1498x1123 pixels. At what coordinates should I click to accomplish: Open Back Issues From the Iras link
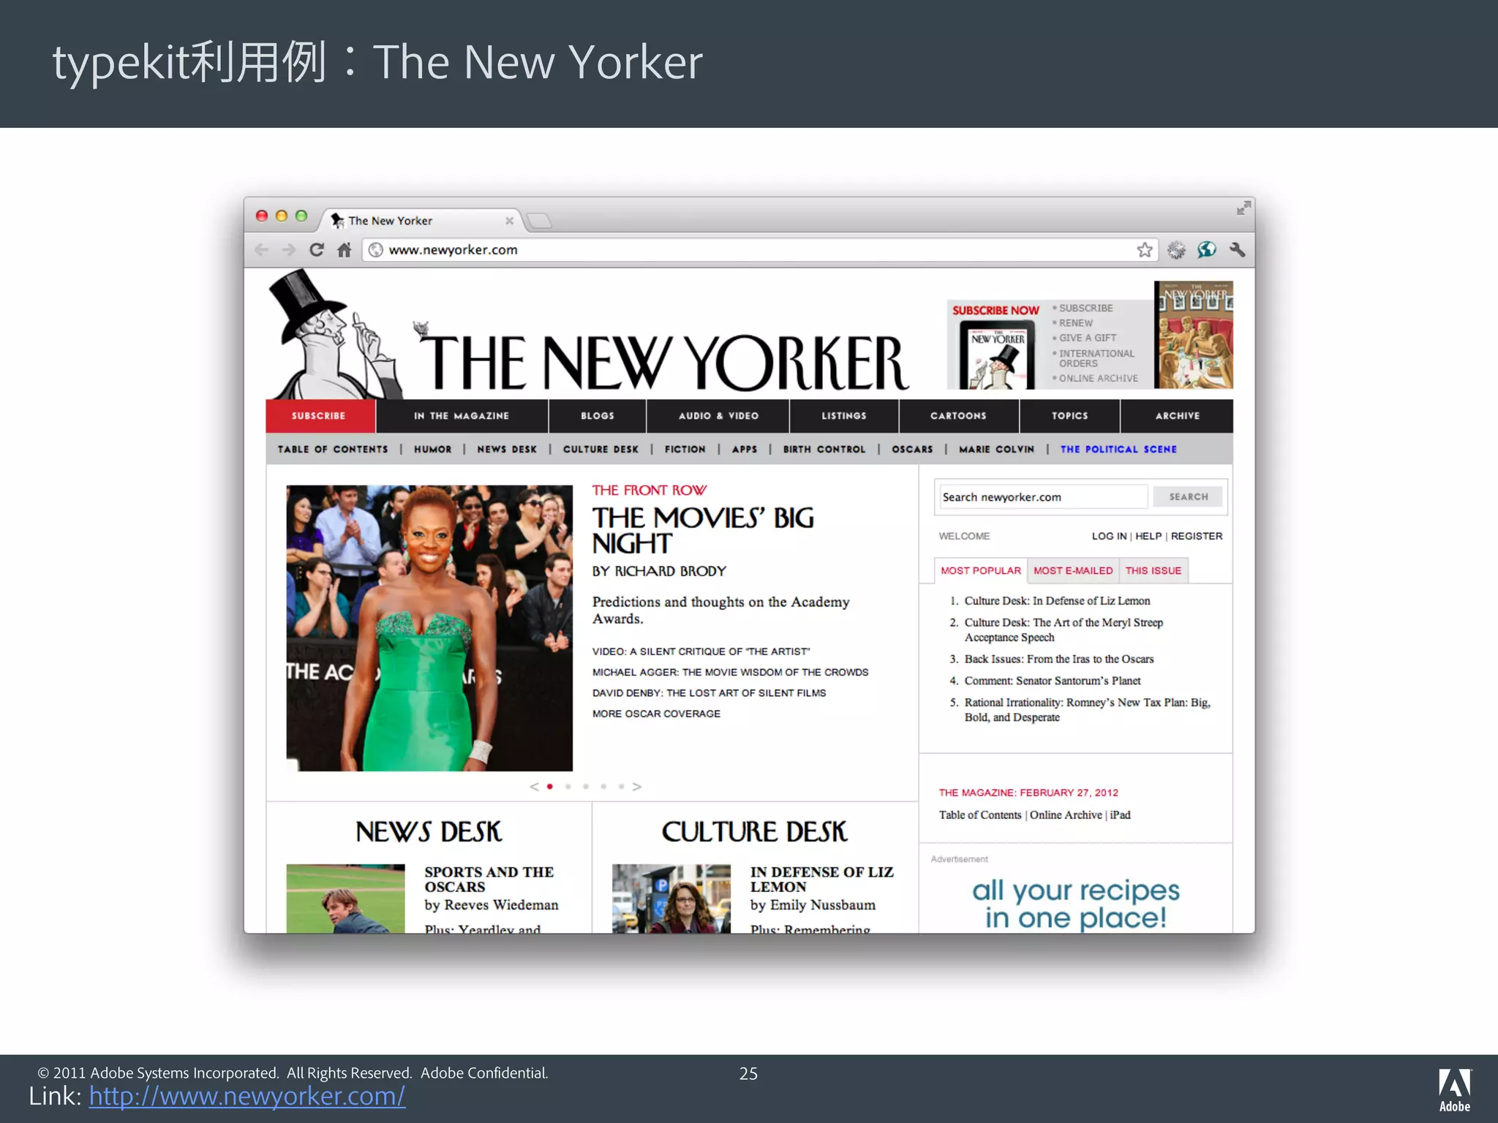1059,659
